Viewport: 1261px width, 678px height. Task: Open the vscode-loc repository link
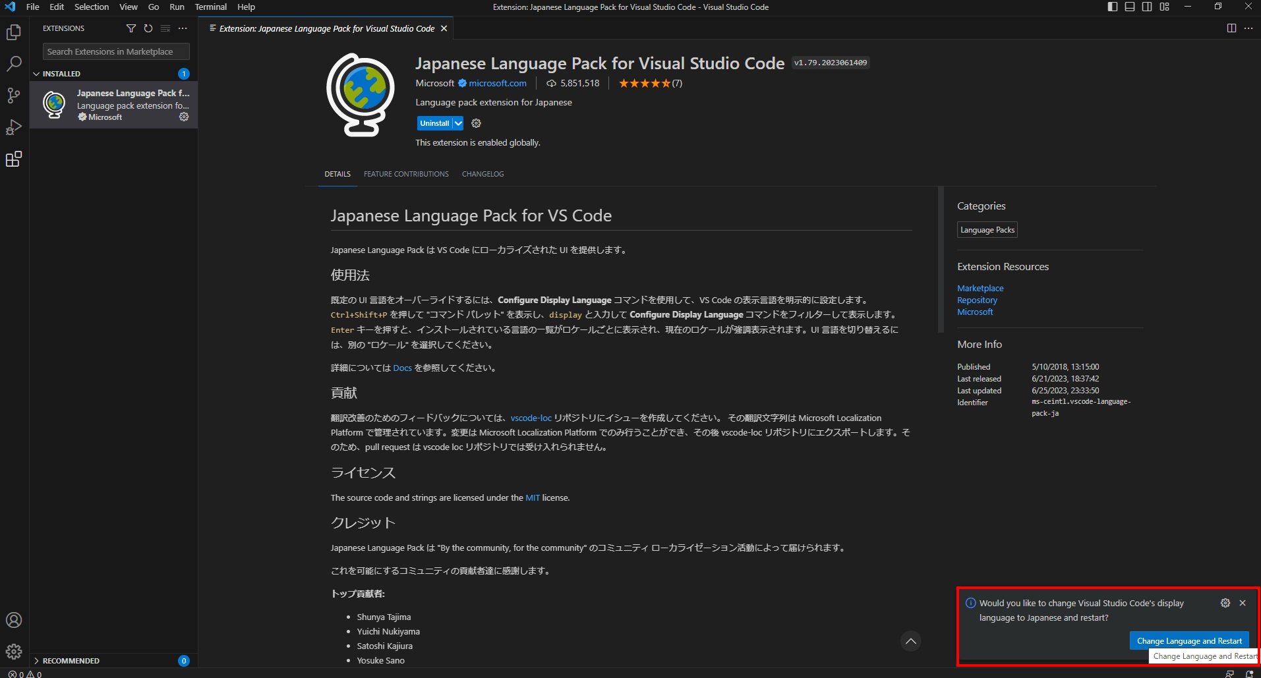coord(531,418)
